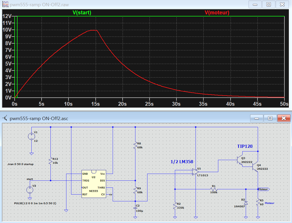Image resolution: width=292 pixels, height=223 pixels.
Task: Click the 12V vertical axis label
Action: (7, 16)
